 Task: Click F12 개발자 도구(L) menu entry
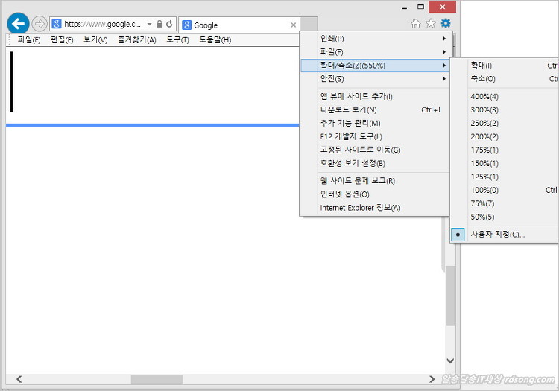(350, 136)
